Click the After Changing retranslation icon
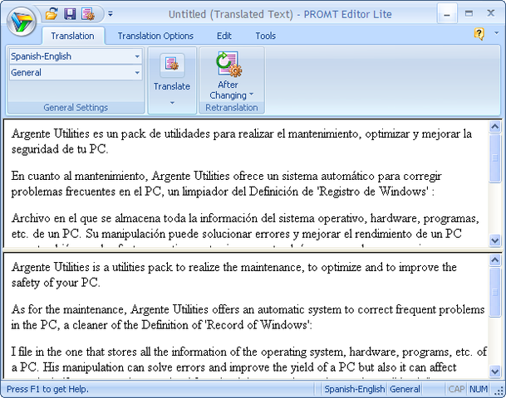 pos(228,65)
